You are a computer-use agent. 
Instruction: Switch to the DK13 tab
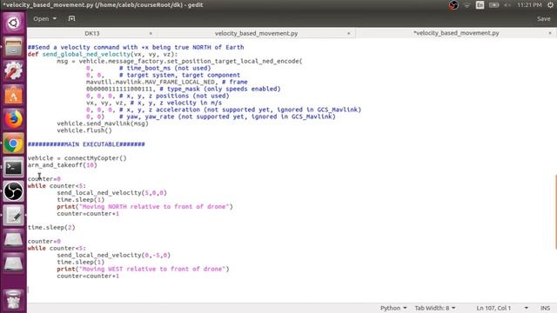(92, 33)
